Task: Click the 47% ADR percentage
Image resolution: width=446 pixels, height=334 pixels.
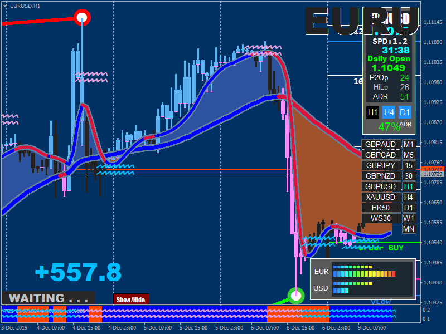Action: (389, 127)
